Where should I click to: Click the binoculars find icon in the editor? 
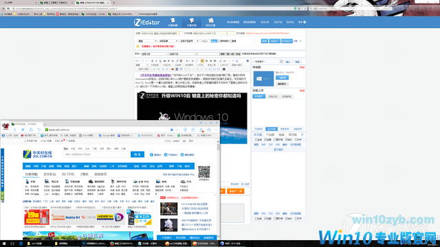(224, 69)
